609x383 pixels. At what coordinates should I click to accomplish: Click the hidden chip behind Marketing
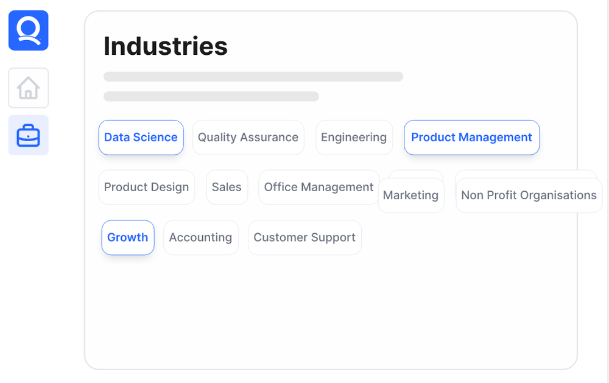click(x=416, y=174)
